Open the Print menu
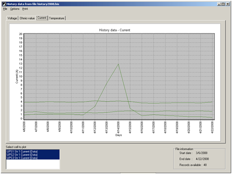 click(x=25, y=9)
